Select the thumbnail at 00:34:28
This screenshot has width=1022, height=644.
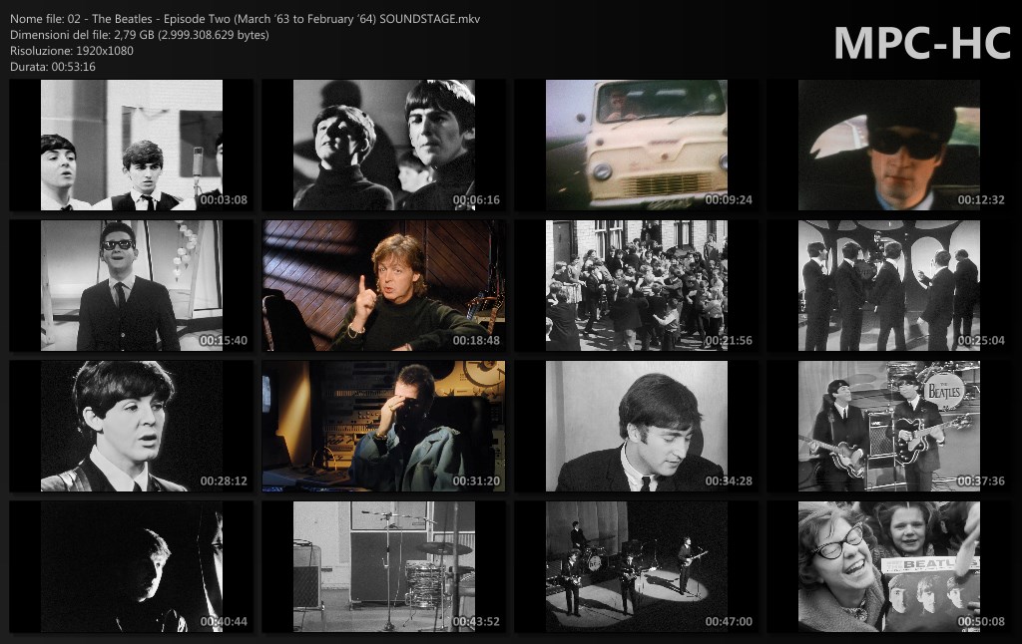click(636, 427)
